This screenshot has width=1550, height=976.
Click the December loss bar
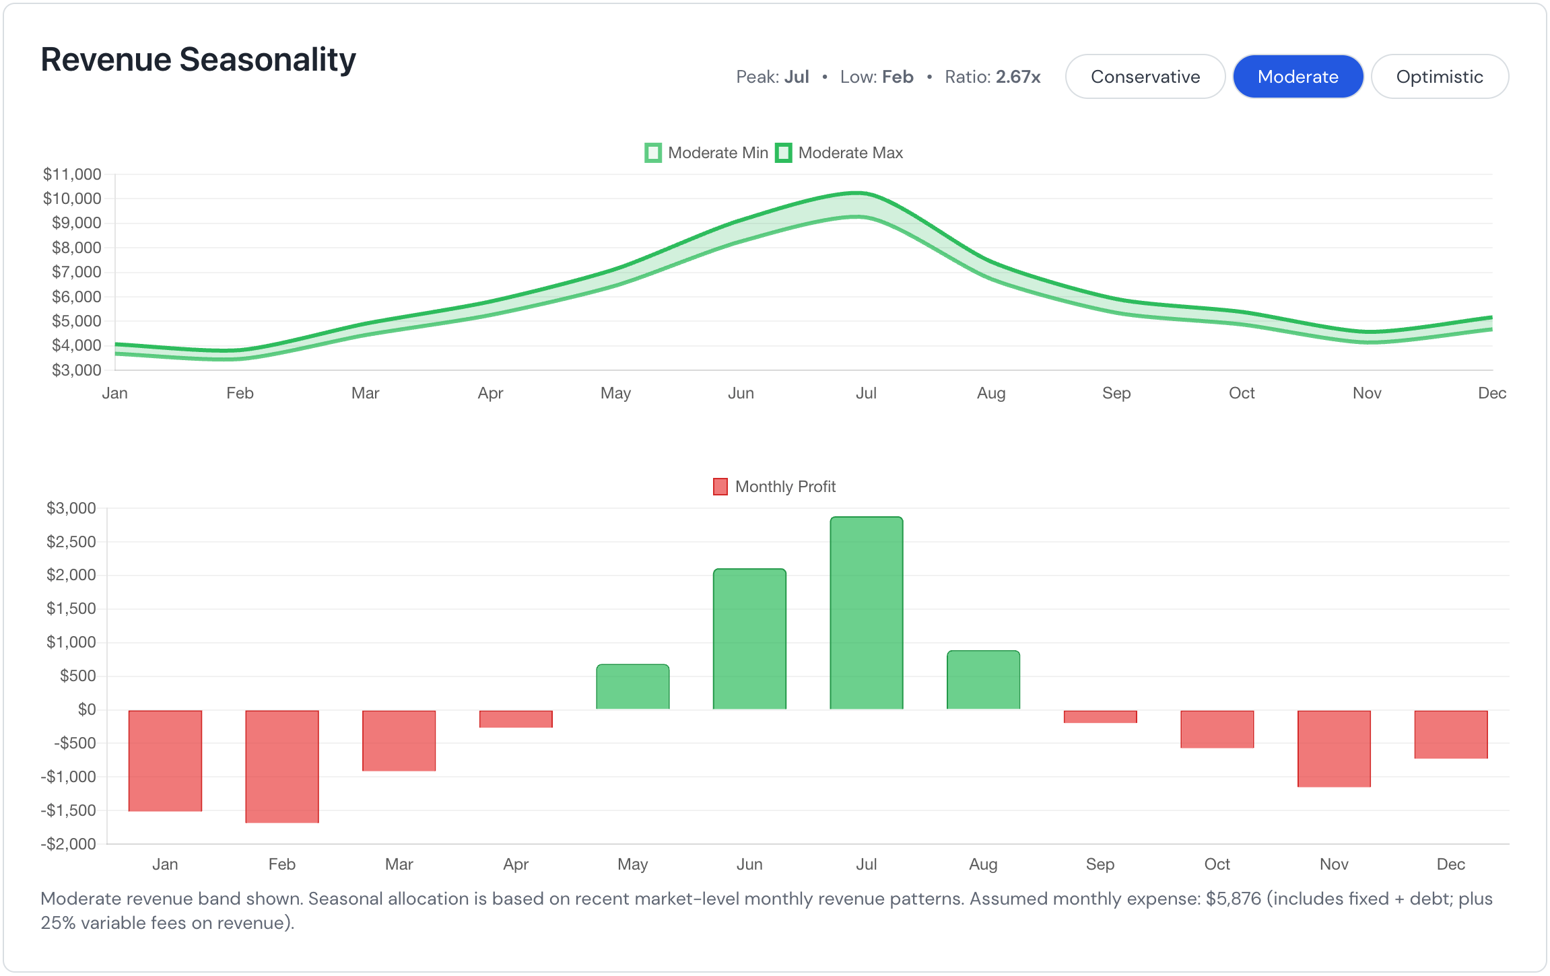[x=1451, y=734]
